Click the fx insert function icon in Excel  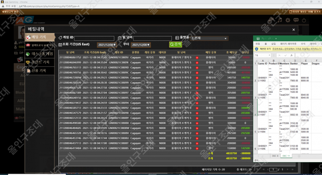click(x=291, y=55)
